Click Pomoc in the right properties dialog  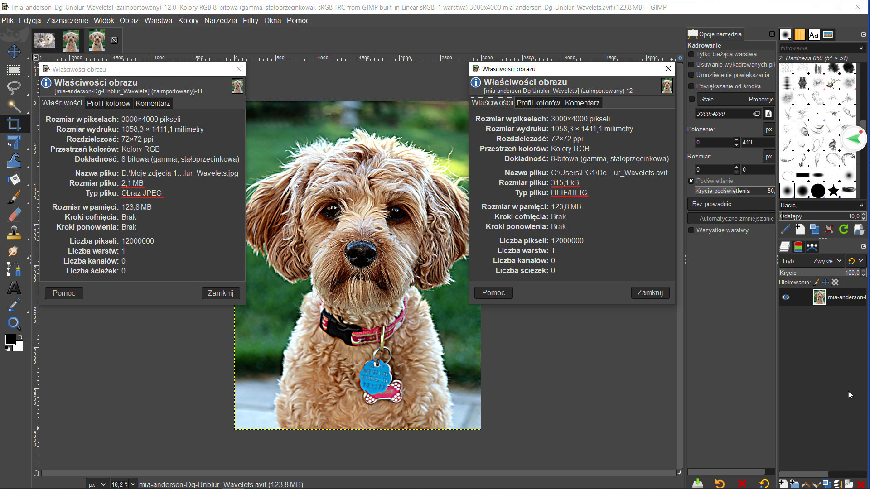pyautogui.click(x=493, y=293)
